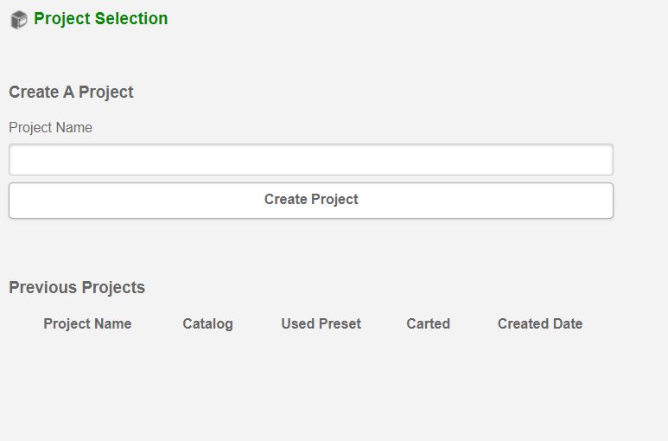668x441 pixels.
Task: Click the green Project Selection title
Action: (x=101, y=19)
